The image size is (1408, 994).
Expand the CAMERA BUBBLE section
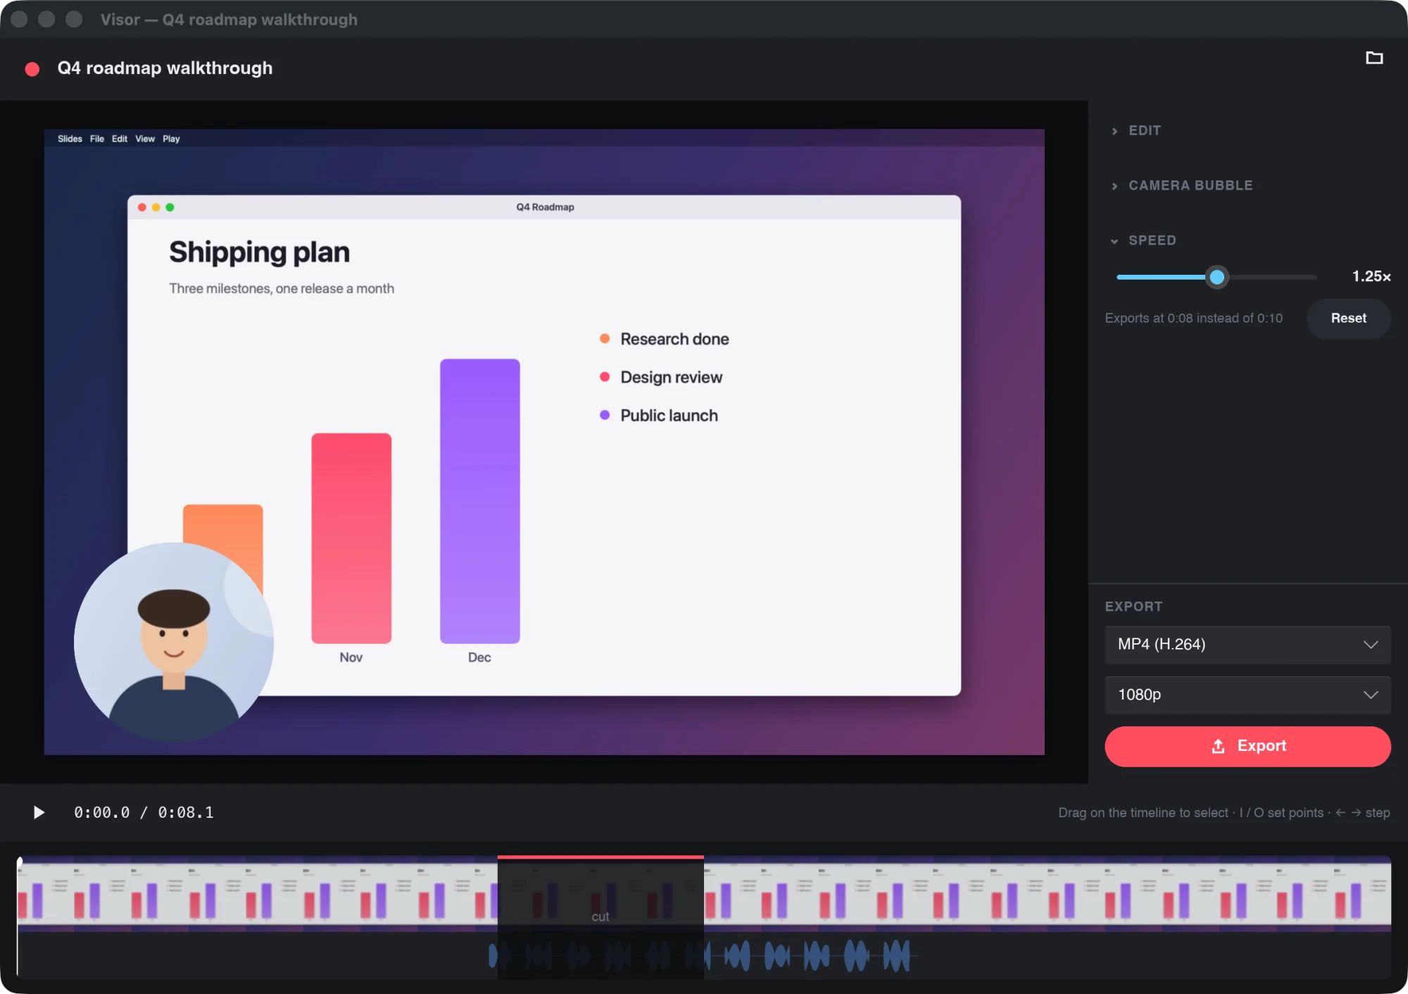coord(1182,185)
